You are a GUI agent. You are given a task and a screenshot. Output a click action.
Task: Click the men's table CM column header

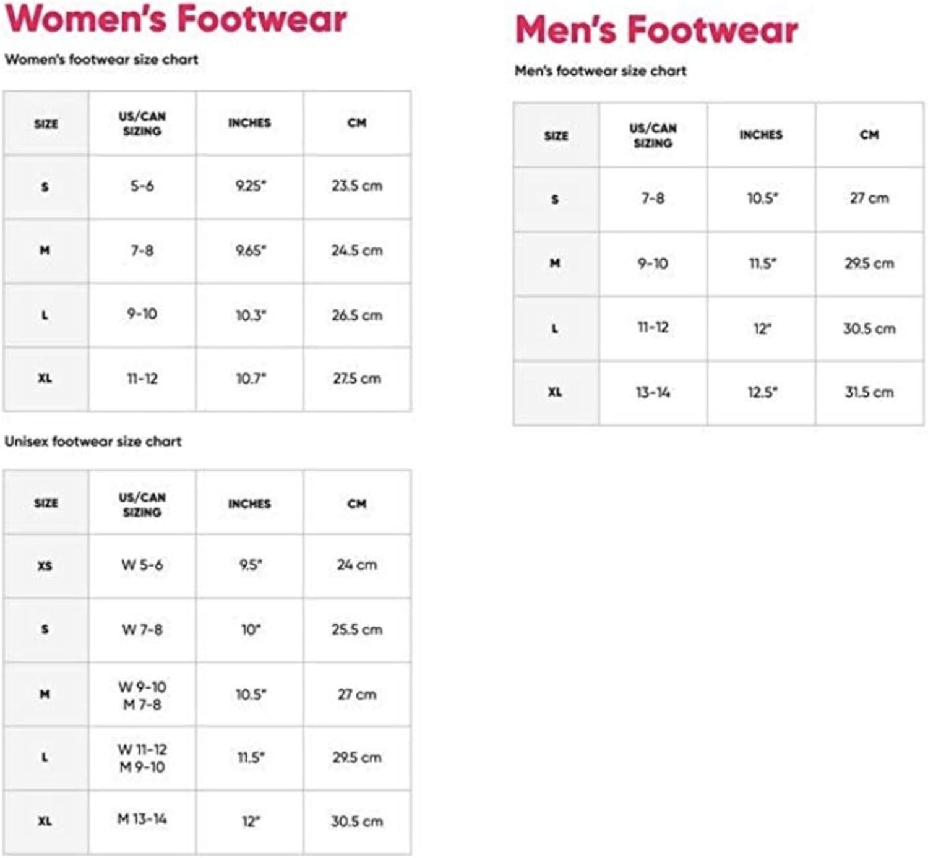[x=869, y=135]
